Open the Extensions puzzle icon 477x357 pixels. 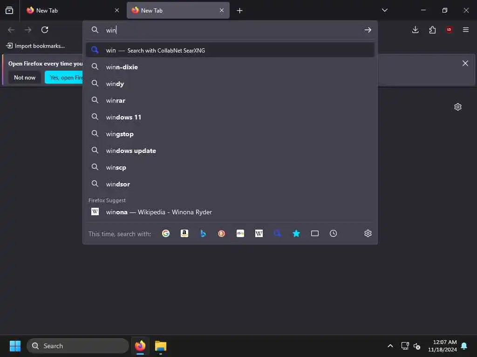(x=432, y=30)
